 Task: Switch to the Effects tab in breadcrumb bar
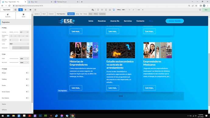[x=96, y=14]
